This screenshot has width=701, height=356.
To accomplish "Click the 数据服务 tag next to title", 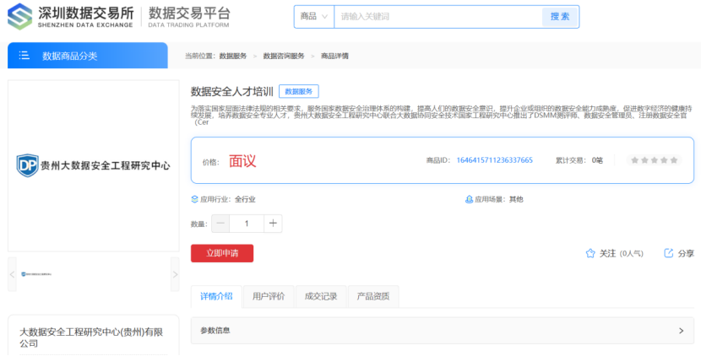I will (x=299, y=92).
